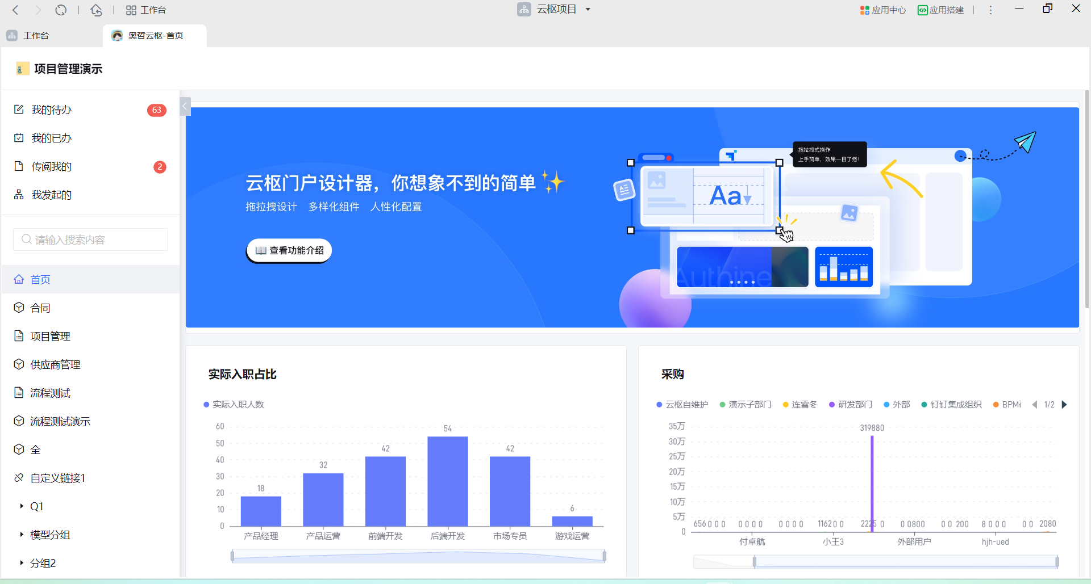Open 自定义链接1 in the sidebar
The image size is (1091, 584).
pyautogui.click(x=90, y=478)
